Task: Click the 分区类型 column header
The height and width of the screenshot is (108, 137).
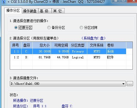Action: click(78, 45)
